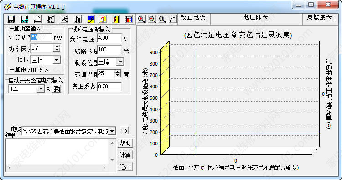This screenshot has height=180, width=342.
Task: Click results box vertical scrollbar down arrow
Action: tap(112, 160)
